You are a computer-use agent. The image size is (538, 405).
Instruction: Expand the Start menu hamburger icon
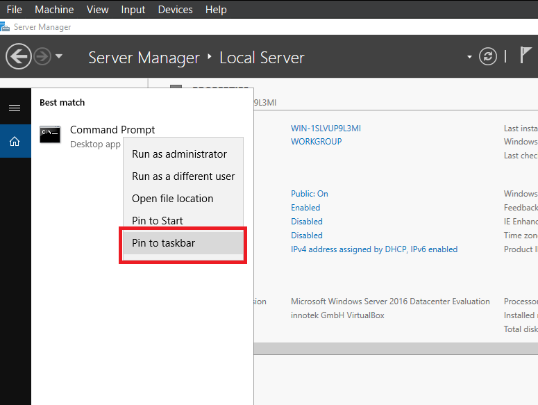point(15,108)
